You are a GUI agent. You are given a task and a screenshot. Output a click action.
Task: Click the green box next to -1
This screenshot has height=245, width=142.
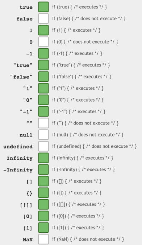(43, 53)
